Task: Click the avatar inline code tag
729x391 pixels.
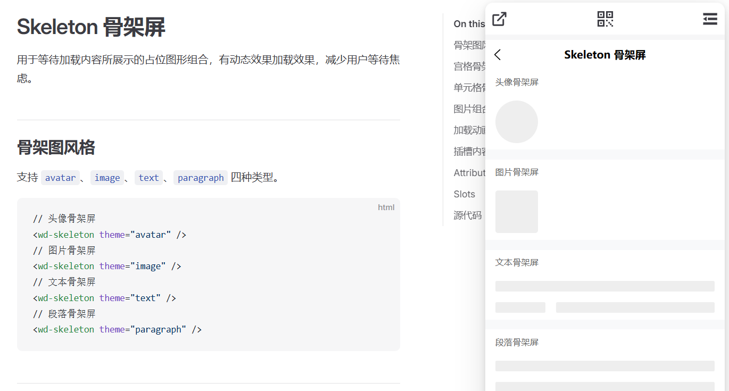Action: [x=60, y=177]
